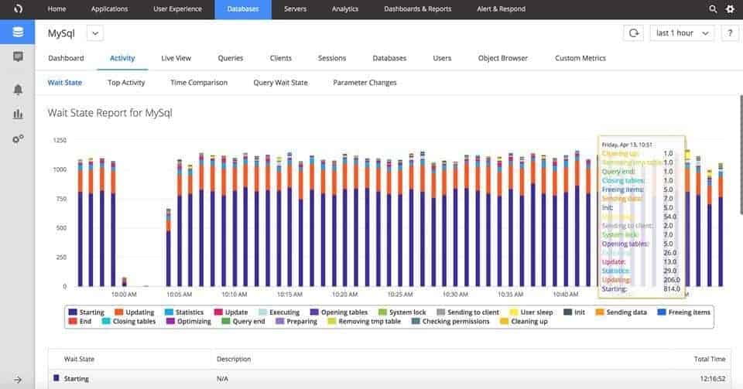Toggle the Statistics series in legend
Screen dimensions: 743x389
(x=184, y=312)
